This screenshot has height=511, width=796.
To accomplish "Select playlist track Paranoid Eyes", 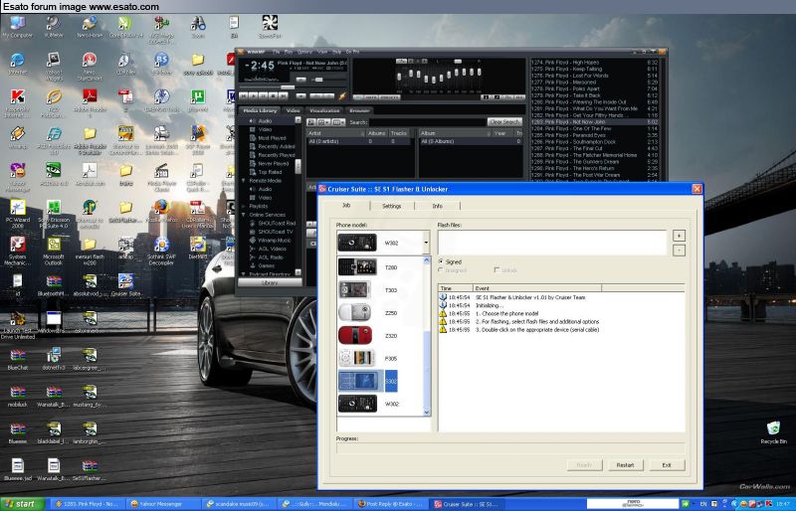I will [594, 135].
